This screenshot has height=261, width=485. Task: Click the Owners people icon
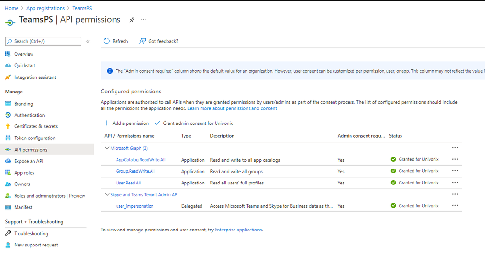point(8,184)
